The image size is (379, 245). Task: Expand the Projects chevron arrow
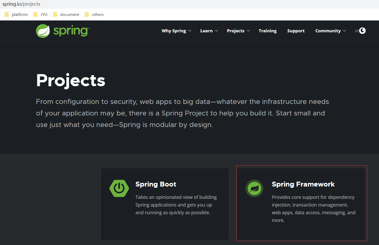(x=248, y=31)
